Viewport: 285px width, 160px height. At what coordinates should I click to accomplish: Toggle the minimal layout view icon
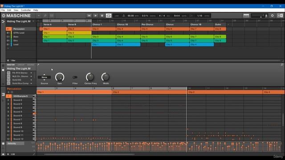pos(280,16)
